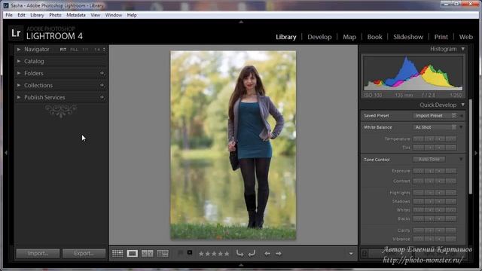The height and width of the screenshot is (271, 482).
Task: Hide the top module picker panel arrow
Action: (241, 22)
